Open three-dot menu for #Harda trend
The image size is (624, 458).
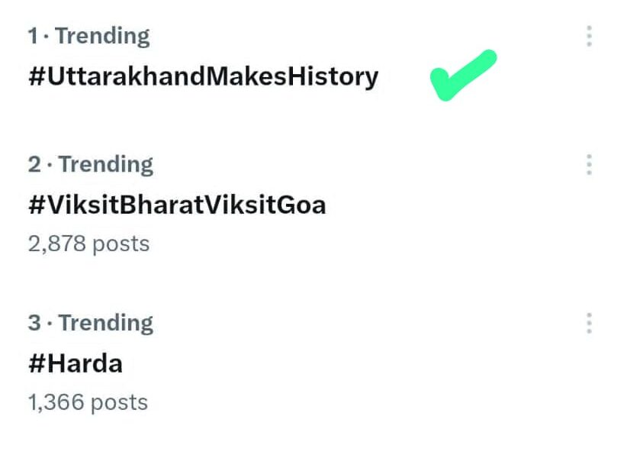coord(589,323)
